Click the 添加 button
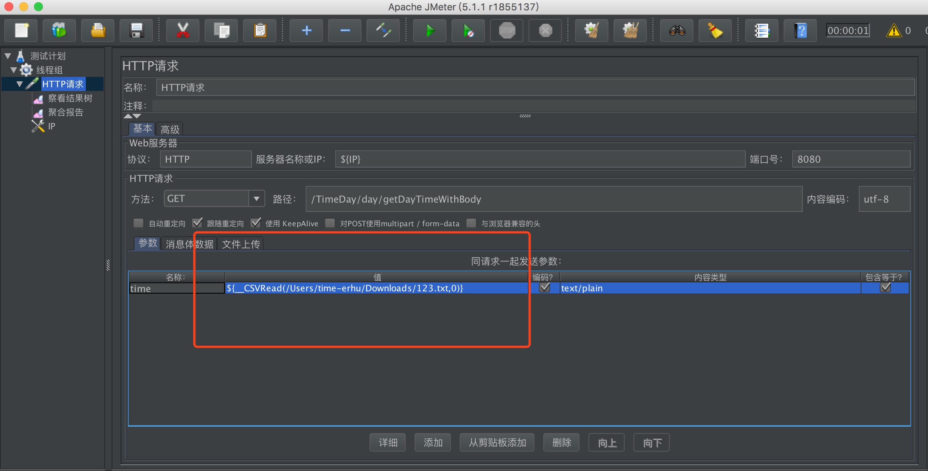Viewport: 928px width, 471px height. [x=432, y=443]
